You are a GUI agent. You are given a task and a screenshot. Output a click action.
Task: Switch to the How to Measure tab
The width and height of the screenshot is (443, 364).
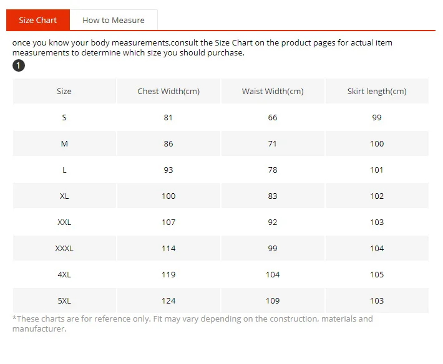pyautogui.click(x=114, y=20)
